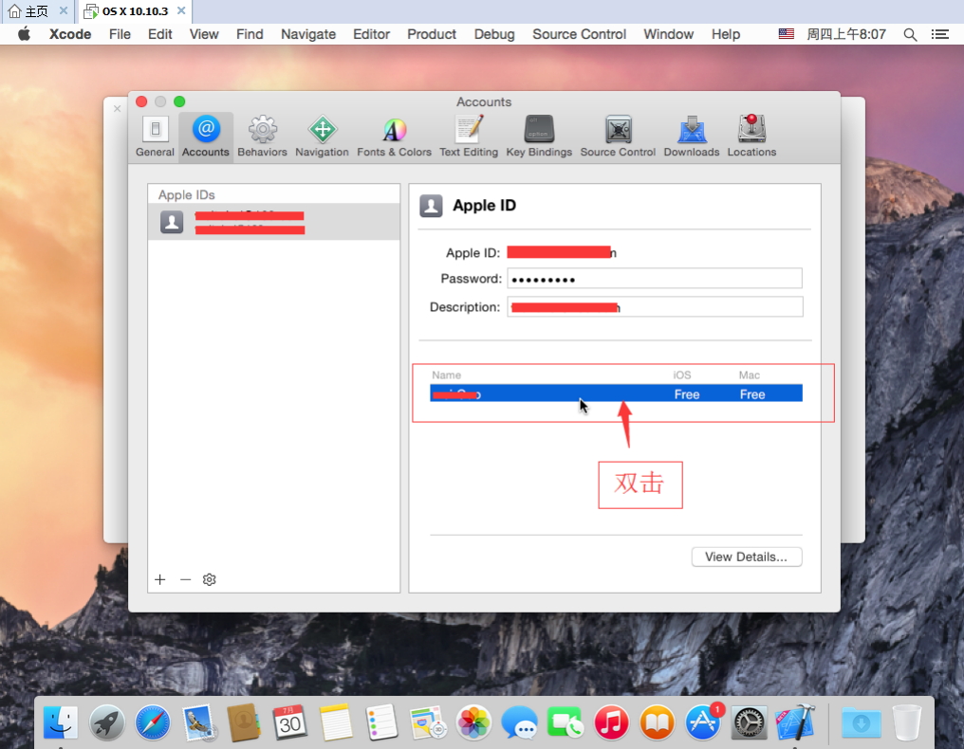Open the Product menu
Viewport: 964px width, 749px height.
432,34
